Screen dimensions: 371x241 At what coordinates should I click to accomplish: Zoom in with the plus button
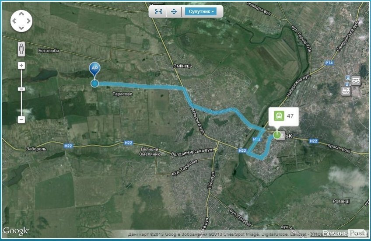tap(21, 66)
